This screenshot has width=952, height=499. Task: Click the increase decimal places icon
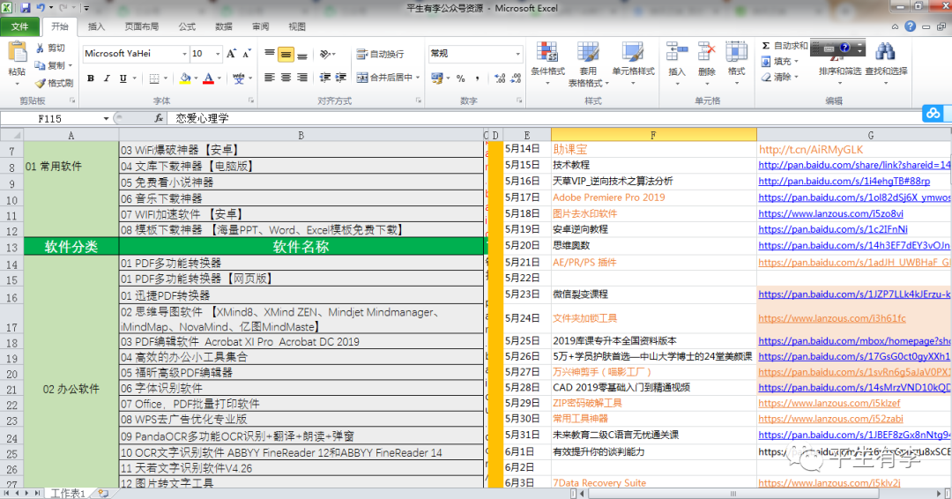pos(500,78)
